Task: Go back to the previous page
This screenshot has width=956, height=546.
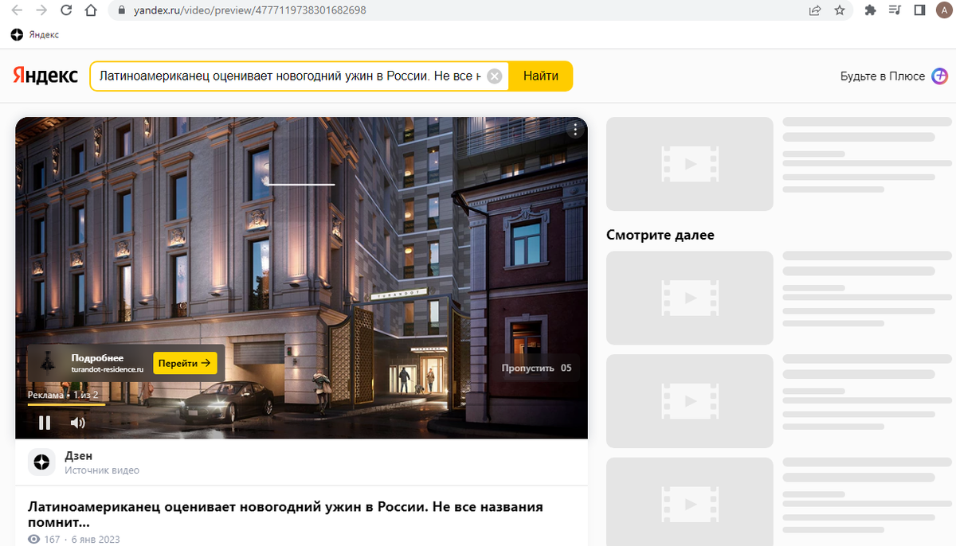Action: 16,11
